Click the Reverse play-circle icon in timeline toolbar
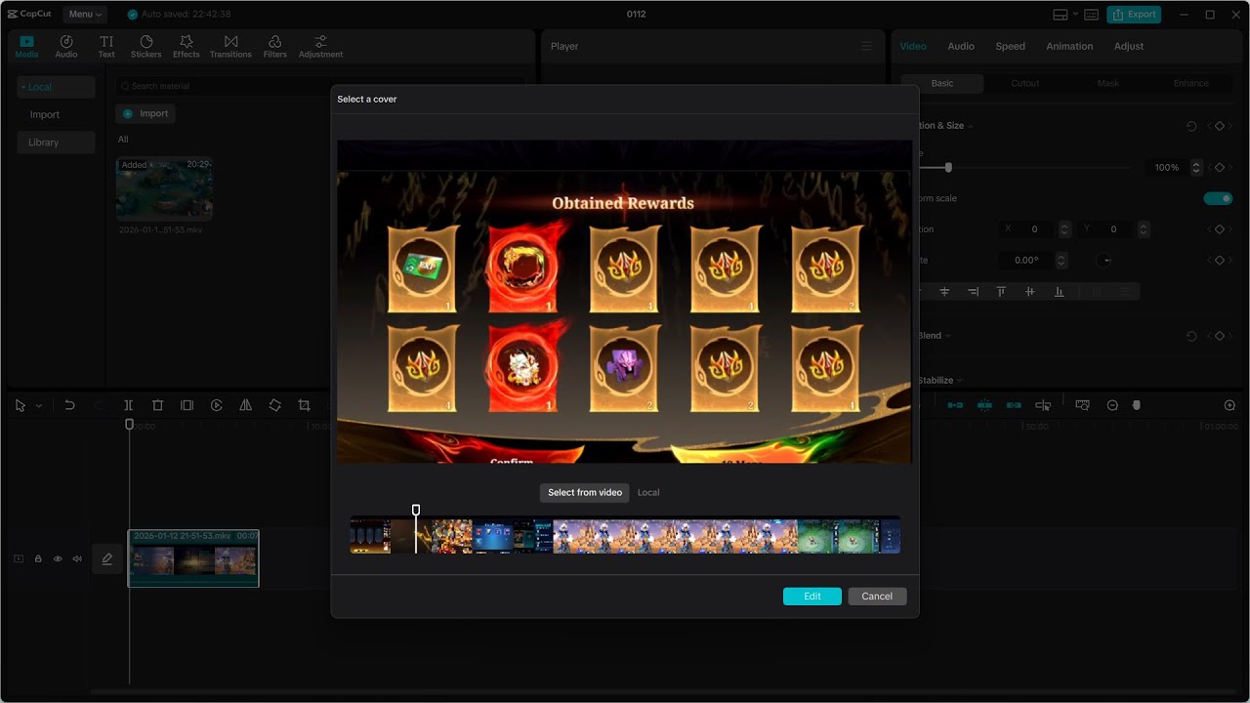The image size is (1250, 703). pyautogui.click(x=216, y=405)
